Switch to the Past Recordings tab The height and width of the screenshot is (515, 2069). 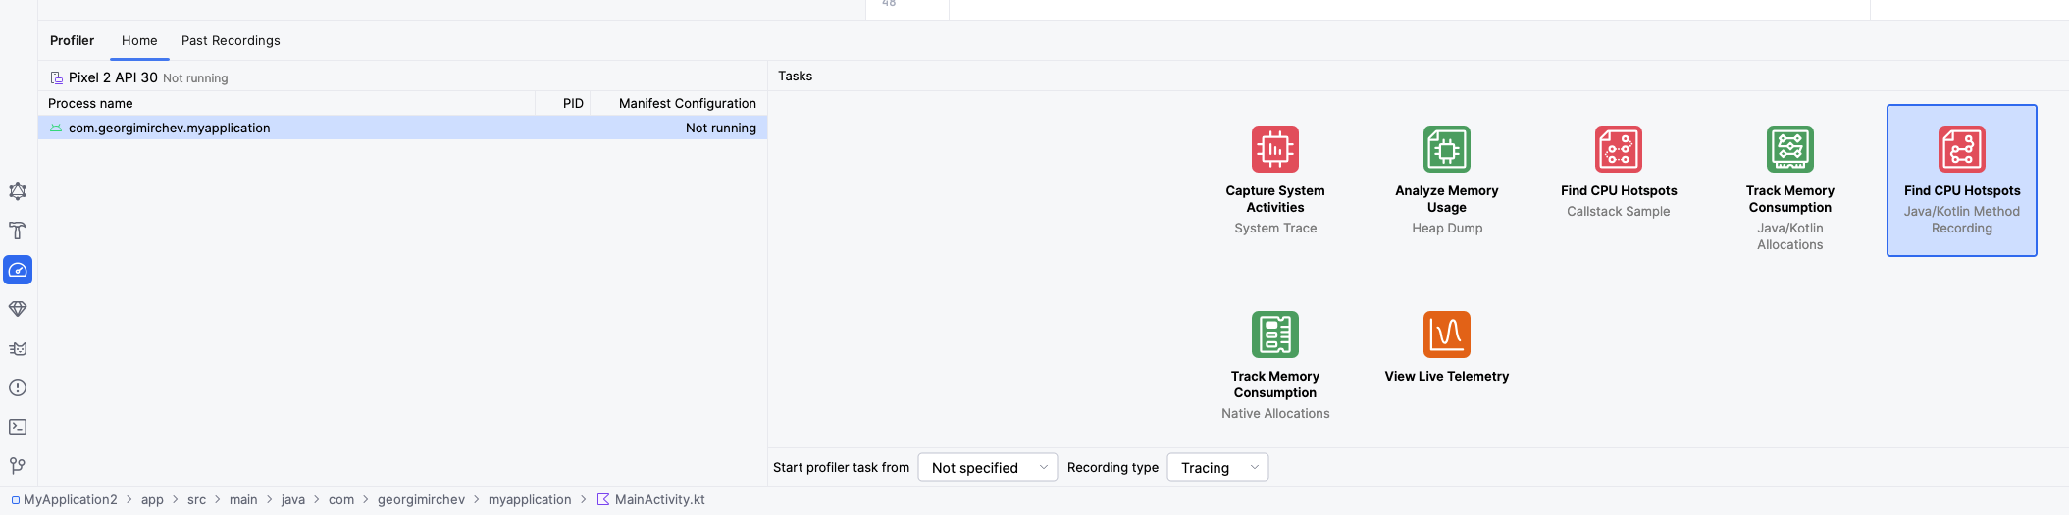tap(231, 41)
